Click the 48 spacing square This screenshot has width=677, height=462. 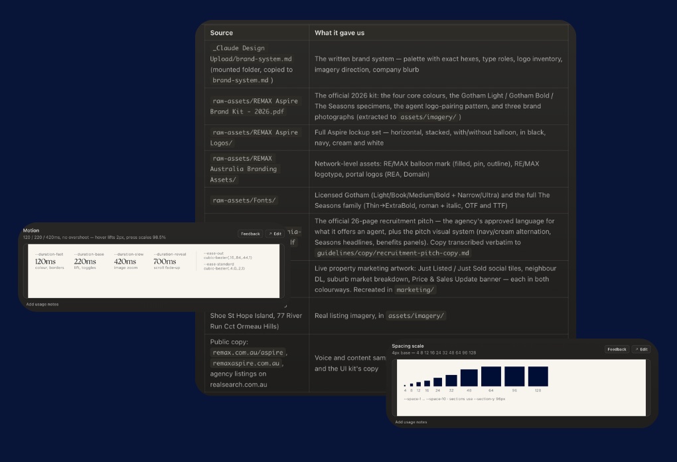[x=469, y=378]
